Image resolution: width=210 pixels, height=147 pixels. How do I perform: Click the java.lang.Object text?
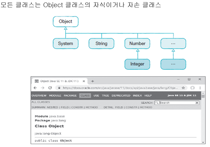click(x=48, y=133)
